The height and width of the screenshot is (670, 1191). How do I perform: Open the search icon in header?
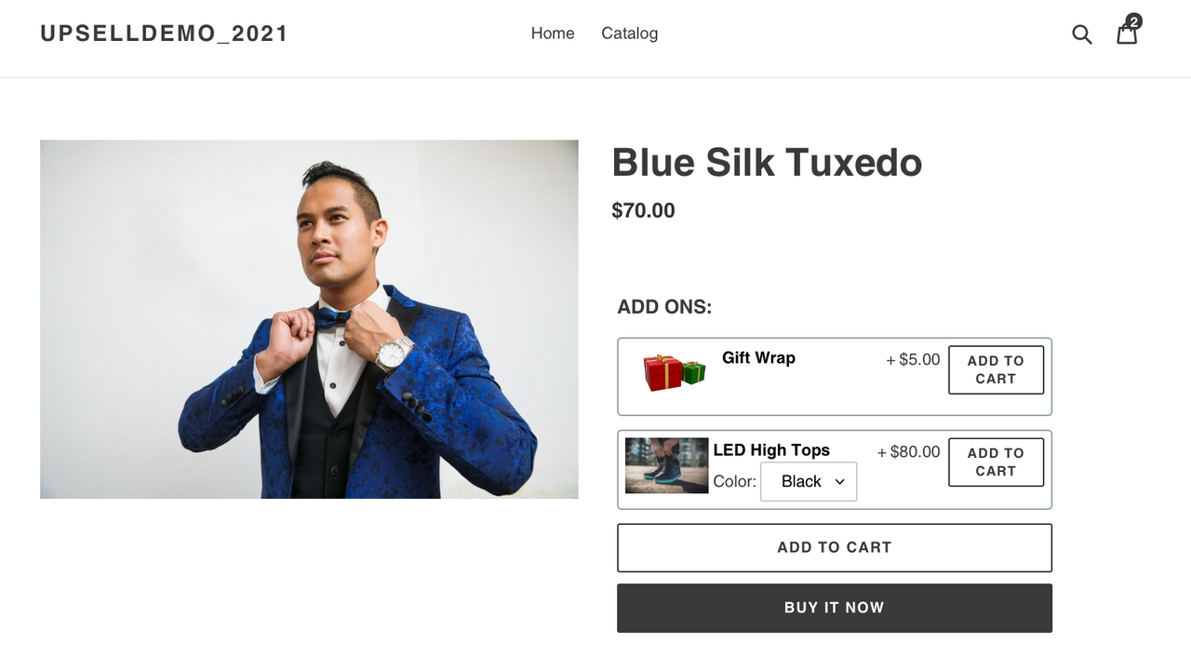click(x=1081, y=34)
